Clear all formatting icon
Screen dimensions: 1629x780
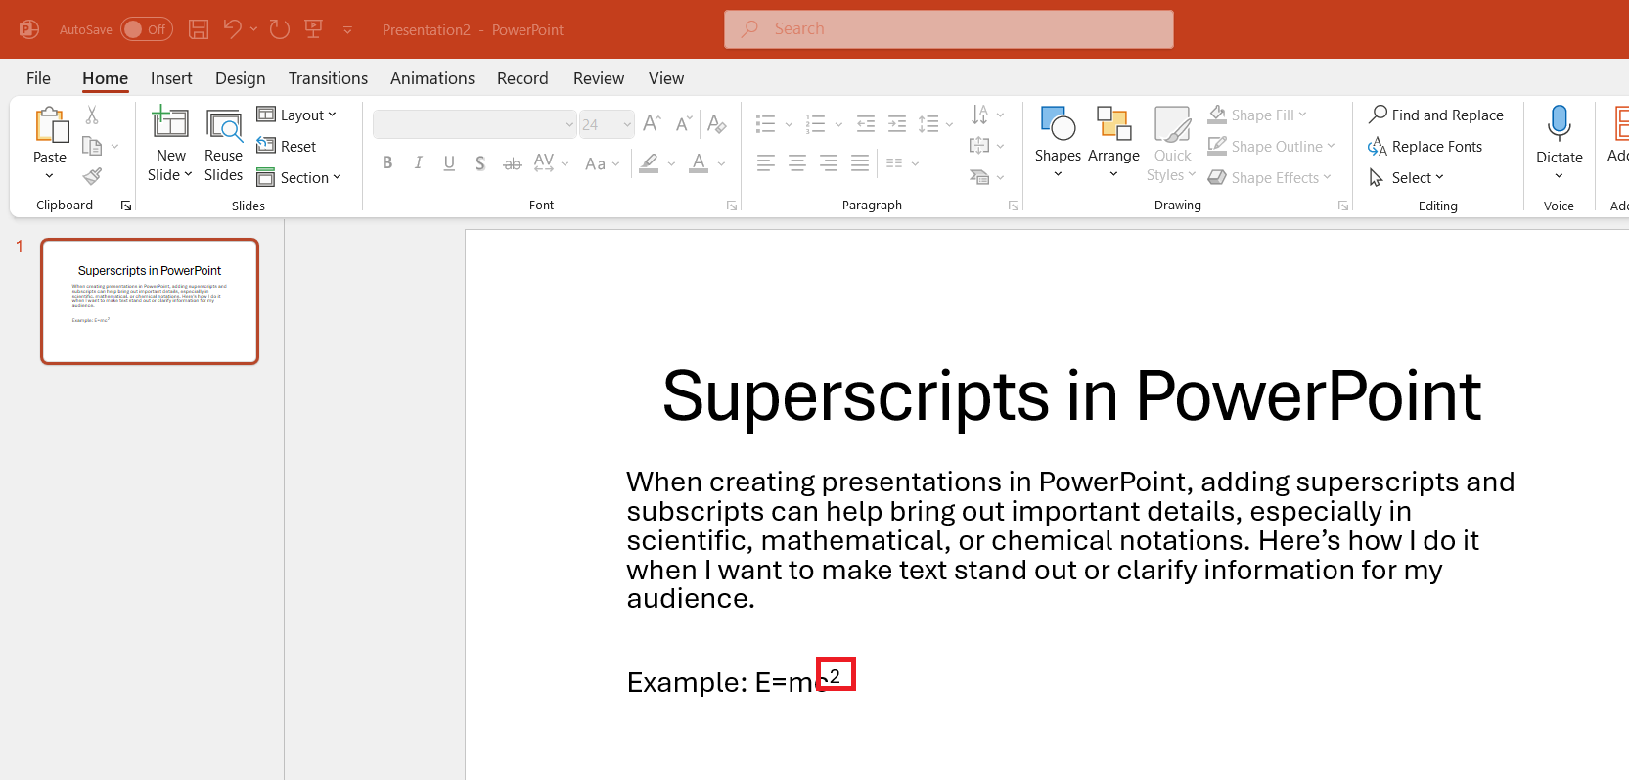[x=716, y=123]
